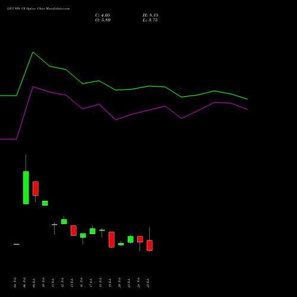Viewport: 297px width, 297px height.
Task: Click the '25 Feb' date label
Action: coord(148,282)
